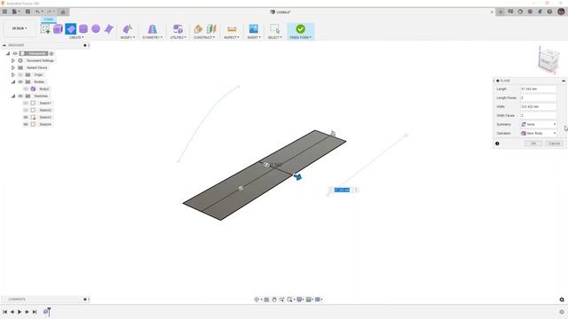Toggle visibility of the Origin folder
The image size is (568, 319).
click(x=20, y=74)
